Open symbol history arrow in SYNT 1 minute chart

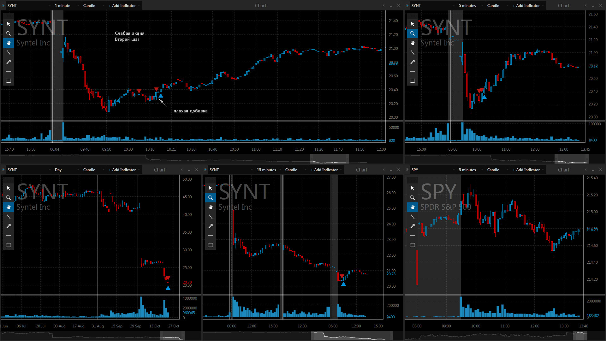[50, 6]
